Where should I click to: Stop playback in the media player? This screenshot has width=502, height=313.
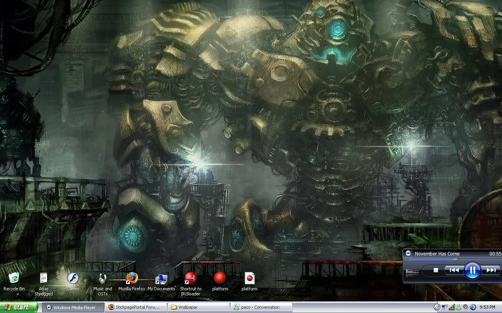pyautogui.click(x=436, y=270)
